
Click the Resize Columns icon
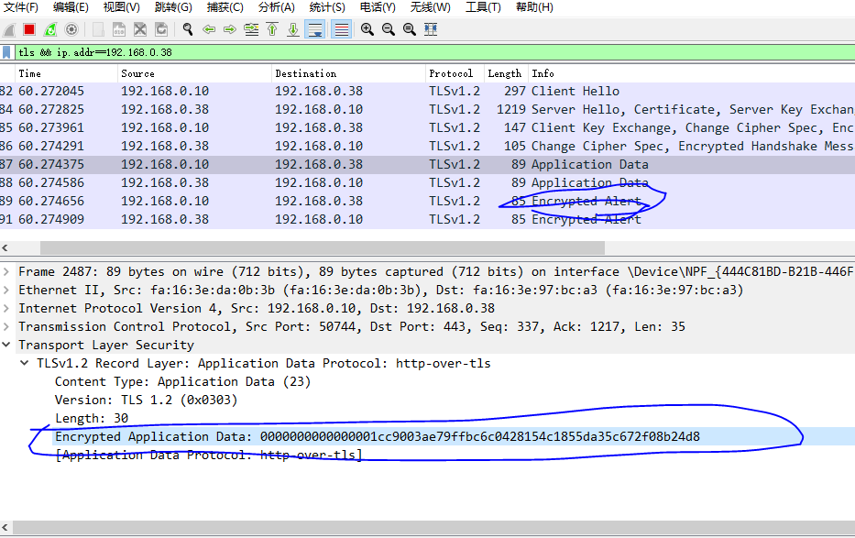click(x=431, y=28)
